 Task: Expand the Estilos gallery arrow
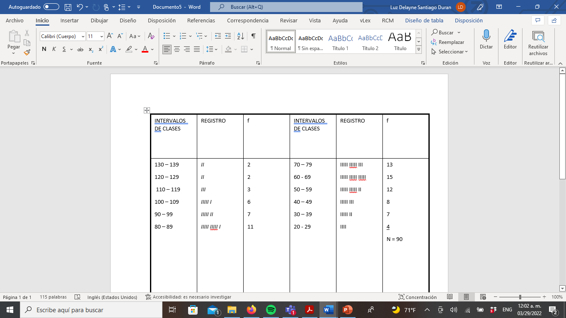pyautogui.click(x=418, y=49)
